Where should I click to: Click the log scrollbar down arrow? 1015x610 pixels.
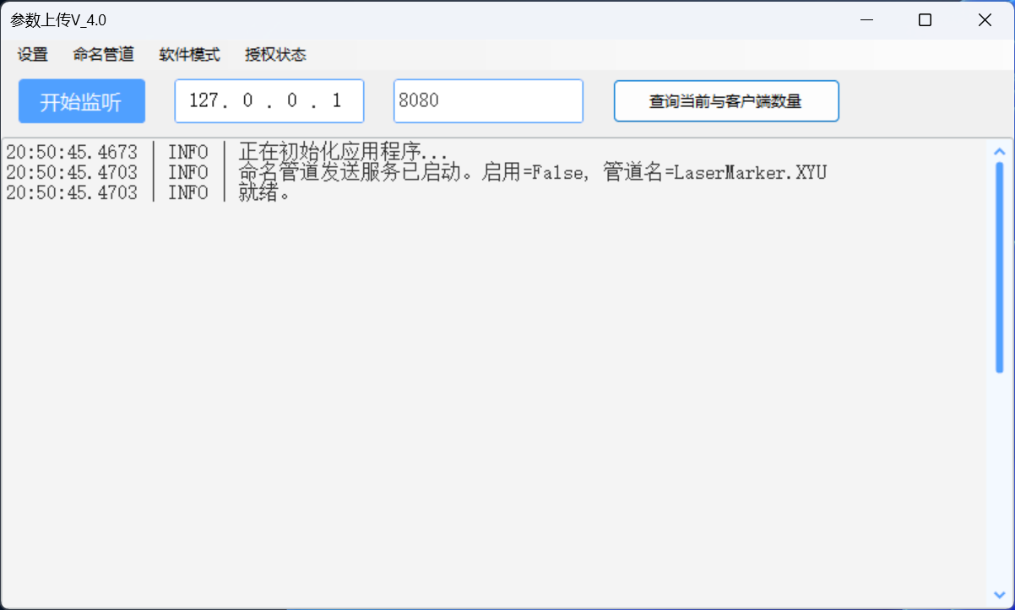point(1000,595)
